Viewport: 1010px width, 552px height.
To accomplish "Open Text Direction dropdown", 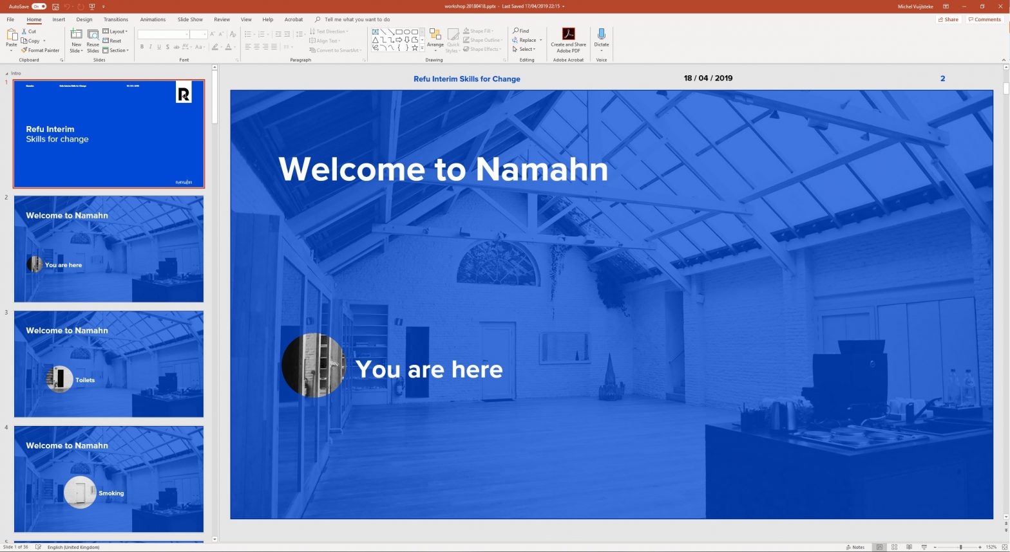I will (x=329, y=31).
